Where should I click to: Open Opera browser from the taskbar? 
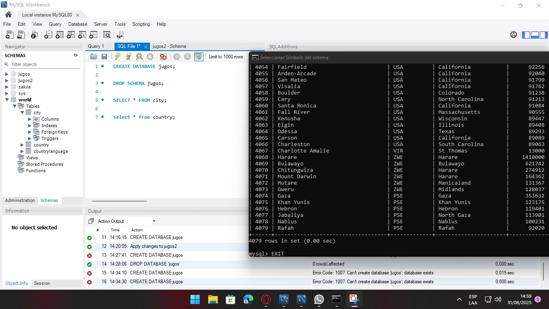coord(266,299)
